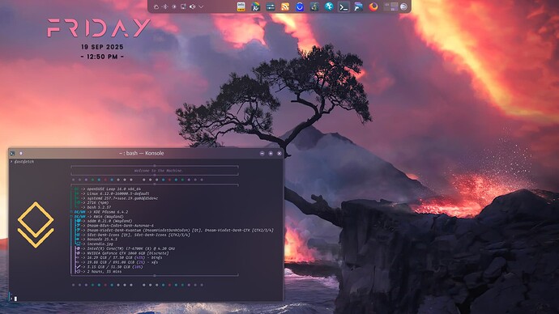Toggle pin button in Konsole titlebar
559x314 pixels.
(21, 154)
